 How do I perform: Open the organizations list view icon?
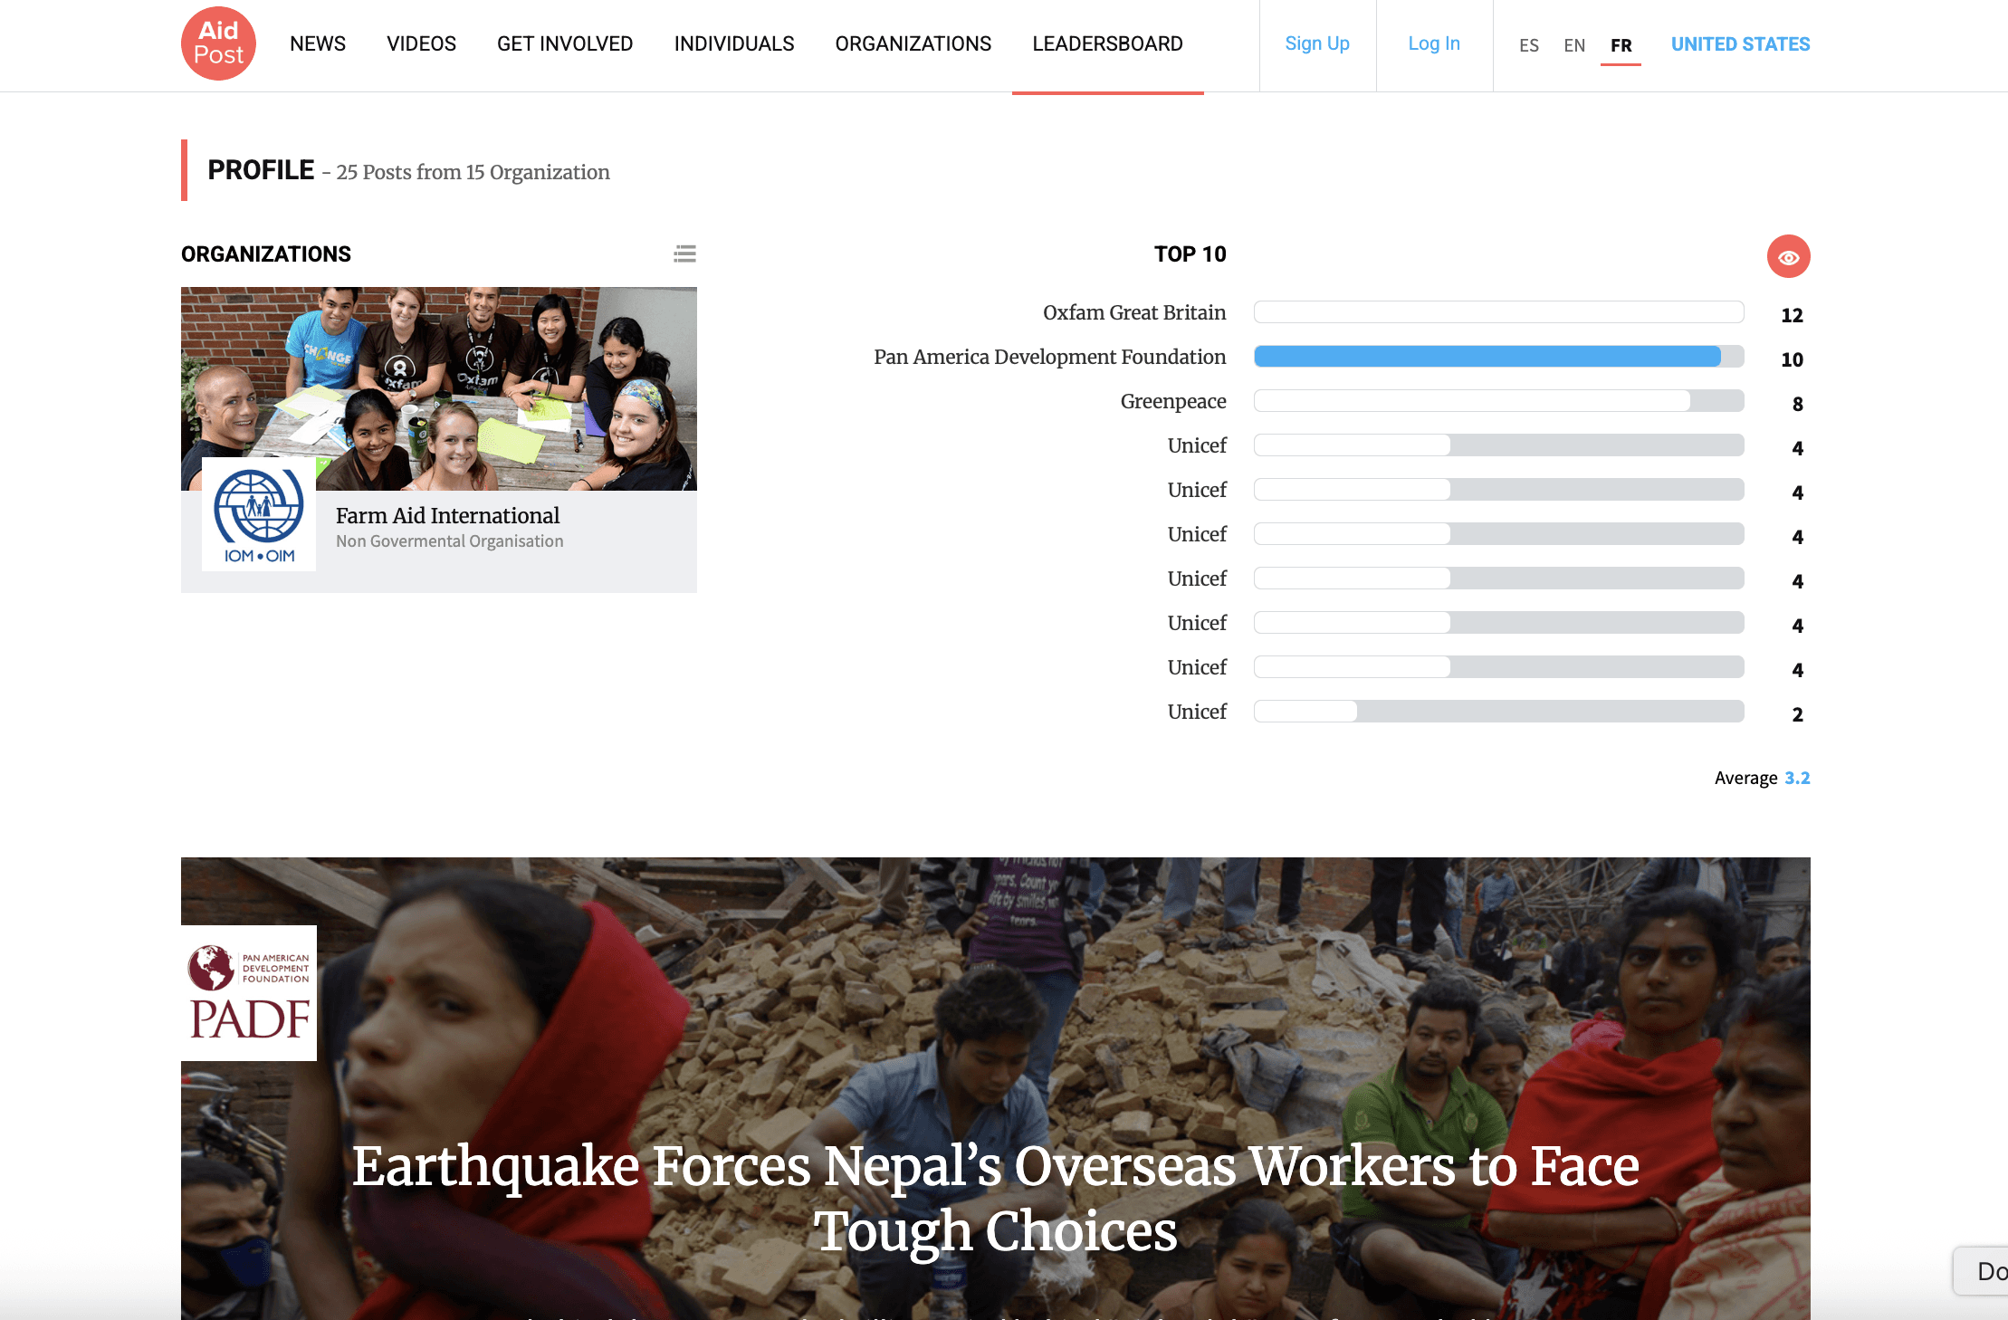[x=685, y=254]
